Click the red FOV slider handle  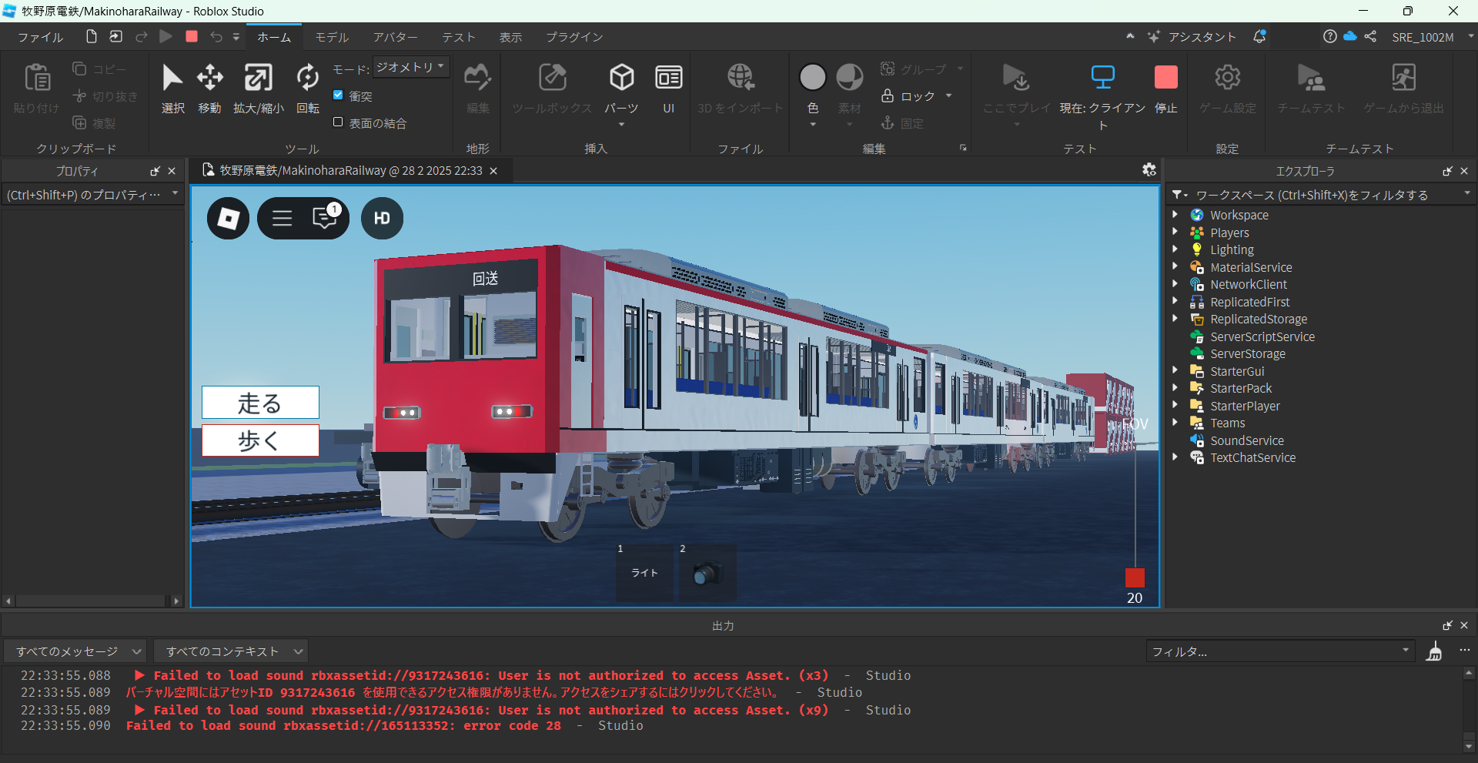click(x=1135, y=577)
